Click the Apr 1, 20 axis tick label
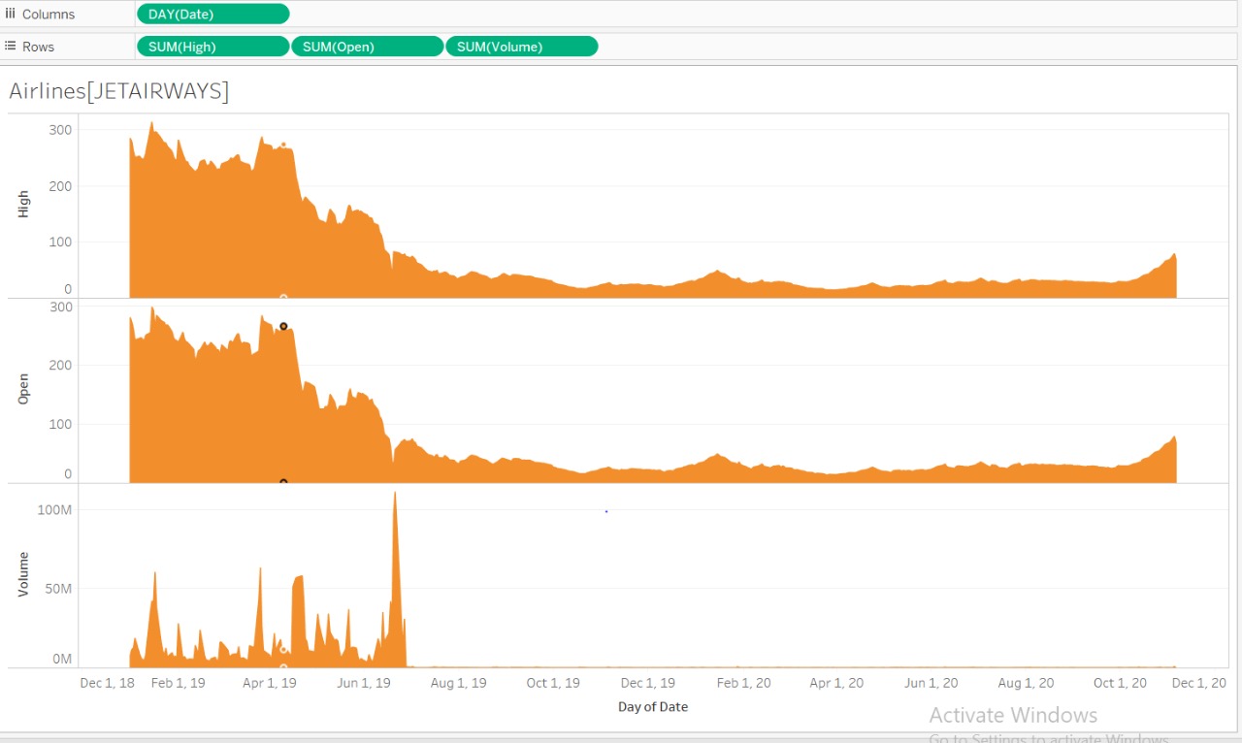This screenshot has width=1242, height=743. click(836, 683)
